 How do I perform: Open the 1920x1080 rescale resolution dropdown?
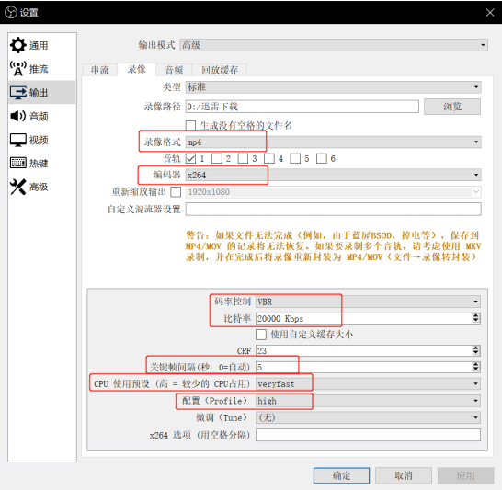(333, 192)
